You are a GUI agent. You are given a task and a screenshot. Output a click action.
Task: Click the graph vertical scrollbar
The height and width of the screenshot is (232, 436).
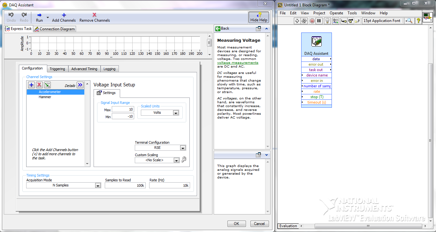210,46
